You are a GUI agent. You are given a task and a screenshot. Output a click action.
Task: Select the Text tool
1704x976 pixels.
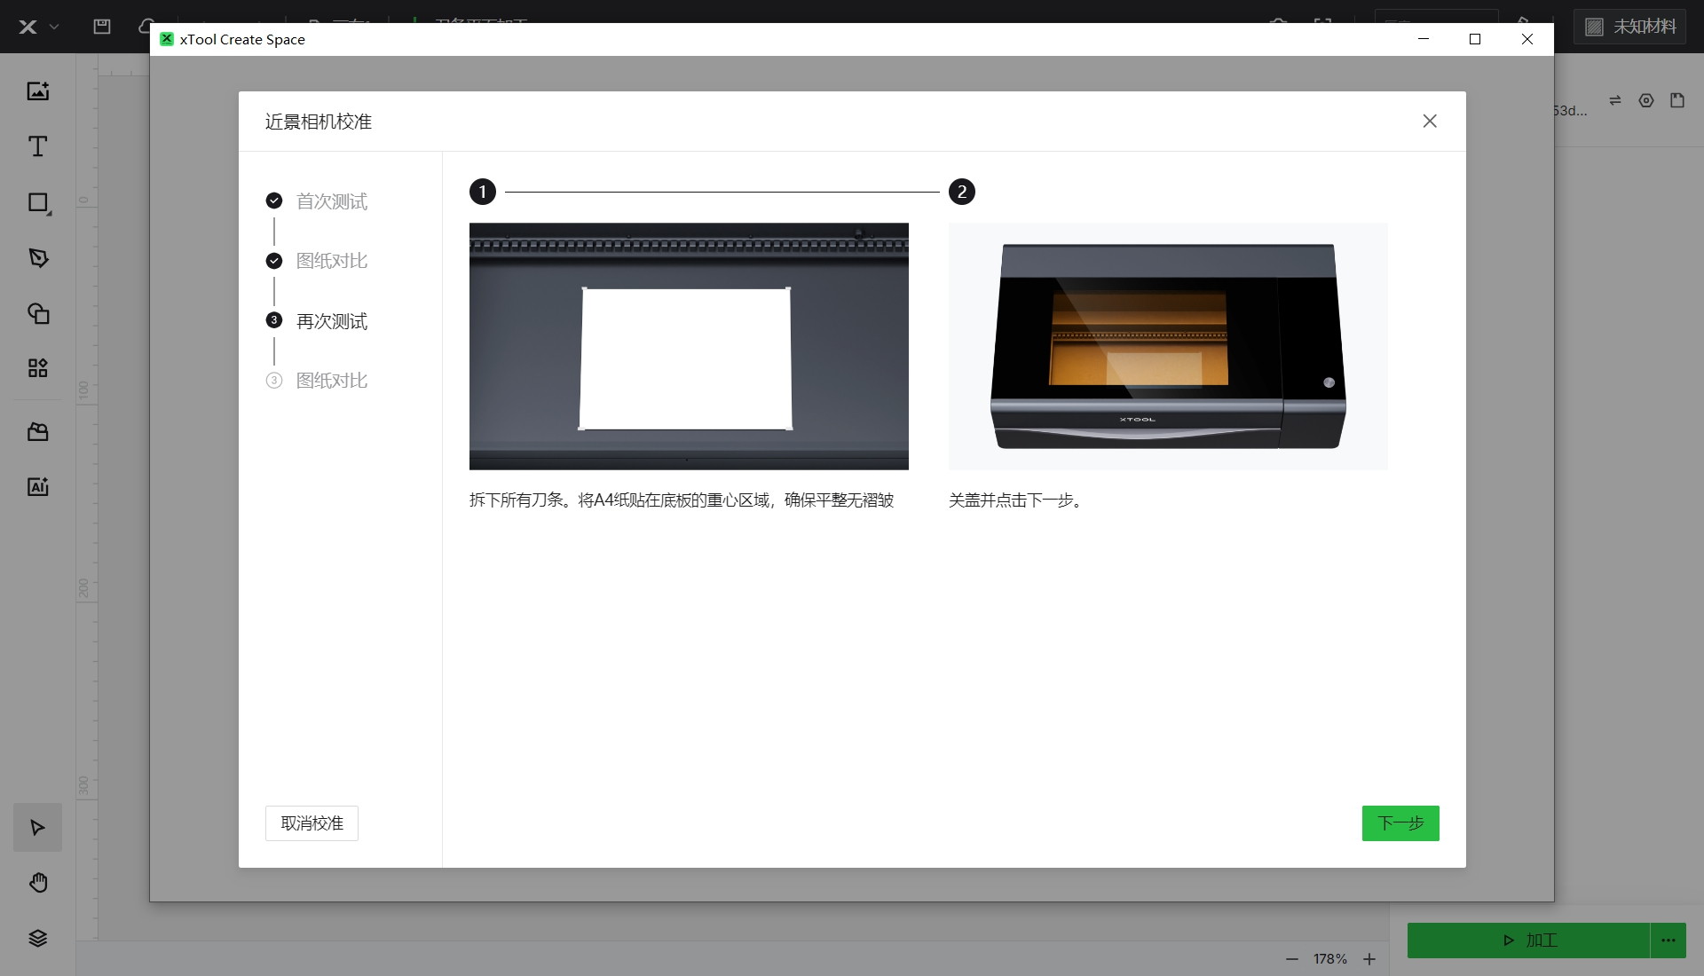point(37,146)
